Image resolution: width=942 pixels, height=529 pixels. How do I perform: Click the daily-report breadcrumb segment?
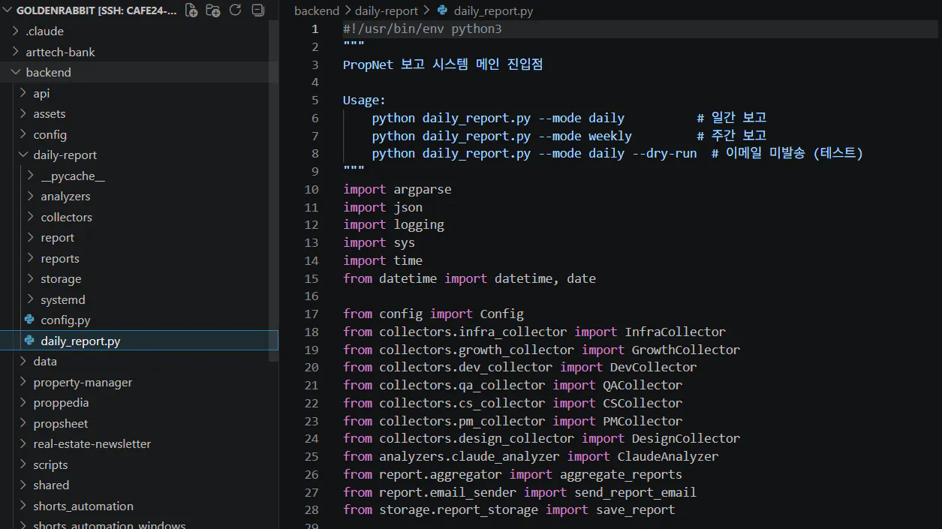coord(387,11)
